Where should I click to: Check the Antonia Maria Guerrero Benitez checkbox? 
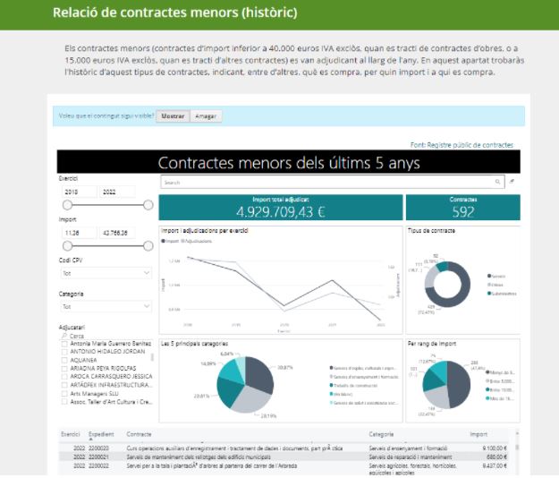[x=64, y=344]
